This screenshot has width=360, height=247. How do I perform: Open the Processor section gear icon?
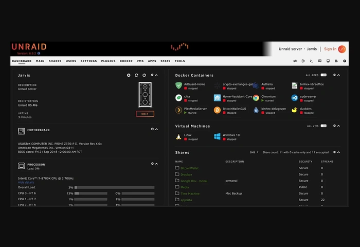click(x=152, y=164)
